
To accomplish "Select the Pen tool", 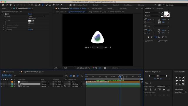I will coord(39,5).
